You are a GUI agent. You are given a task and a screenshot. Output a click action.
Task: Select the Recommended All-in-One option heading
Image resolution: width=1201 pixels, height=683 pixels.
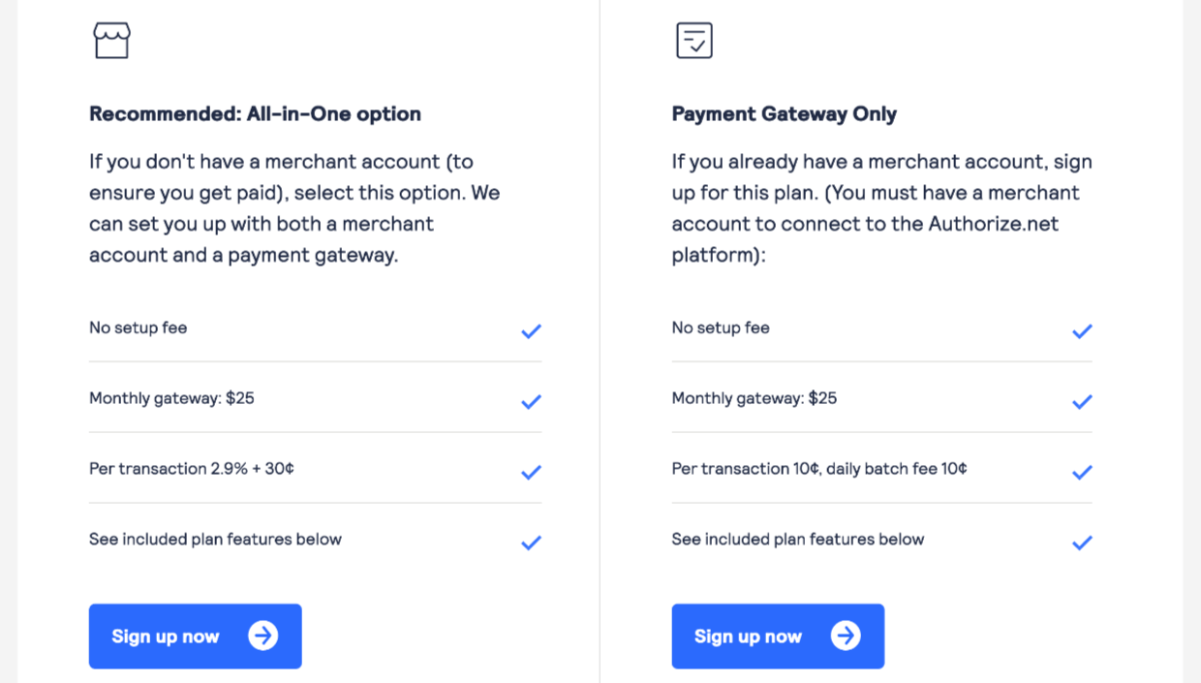point(255,113)
